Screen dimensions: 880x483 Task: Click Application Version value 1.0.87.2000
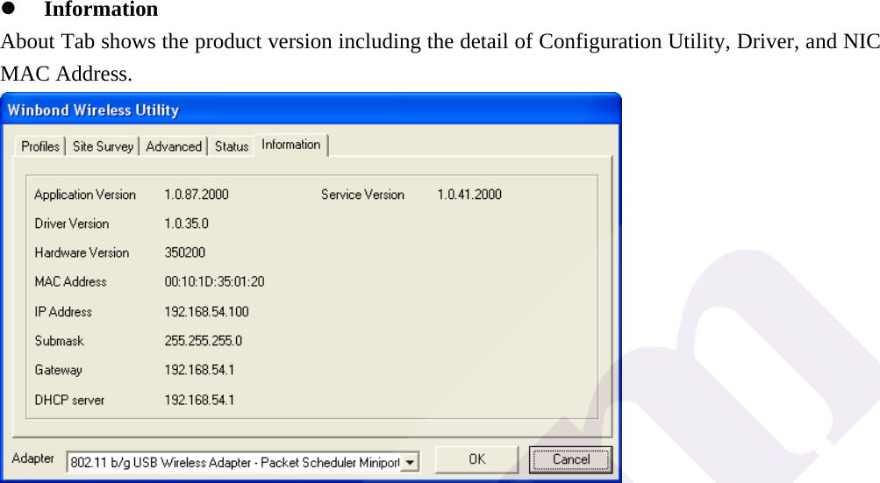(197, 195)
